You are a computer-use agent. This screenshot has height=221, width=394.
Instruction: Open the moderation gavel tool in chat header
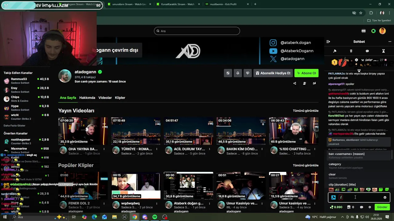point(335,51)
